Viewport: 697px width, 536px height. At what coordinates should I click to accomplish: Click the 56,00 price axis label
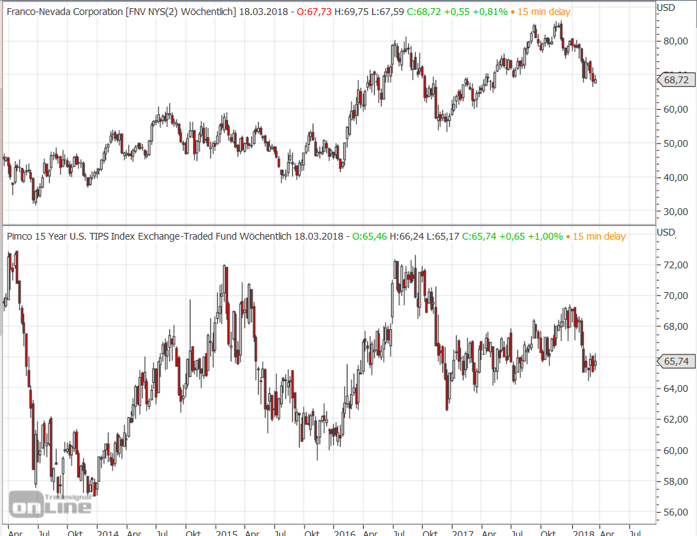(x=676, y=513)
